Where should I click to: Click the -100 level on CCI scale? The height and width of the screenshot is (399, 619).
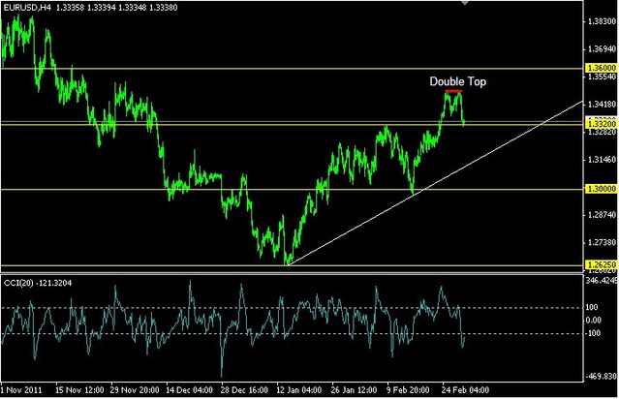coord(595,334)
